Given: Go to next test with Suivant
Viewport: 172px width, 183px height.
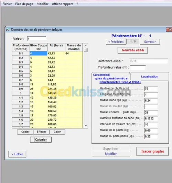Looking at the screenshot, I should coord(150,42).
